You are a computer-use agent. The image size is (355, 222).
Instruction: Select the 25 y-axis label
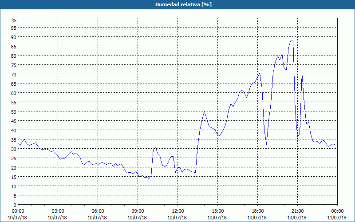(x=14, y=159)
